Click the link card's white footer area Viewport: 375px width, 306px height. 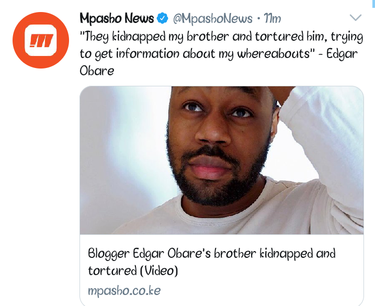pyautogui.click(x=222, y=270)
